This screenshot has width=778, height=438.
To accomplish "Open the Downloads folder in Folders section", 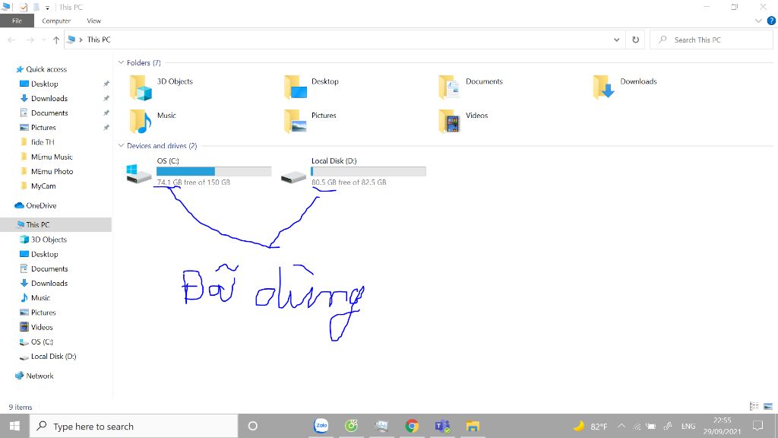I will tap(625, 87).
